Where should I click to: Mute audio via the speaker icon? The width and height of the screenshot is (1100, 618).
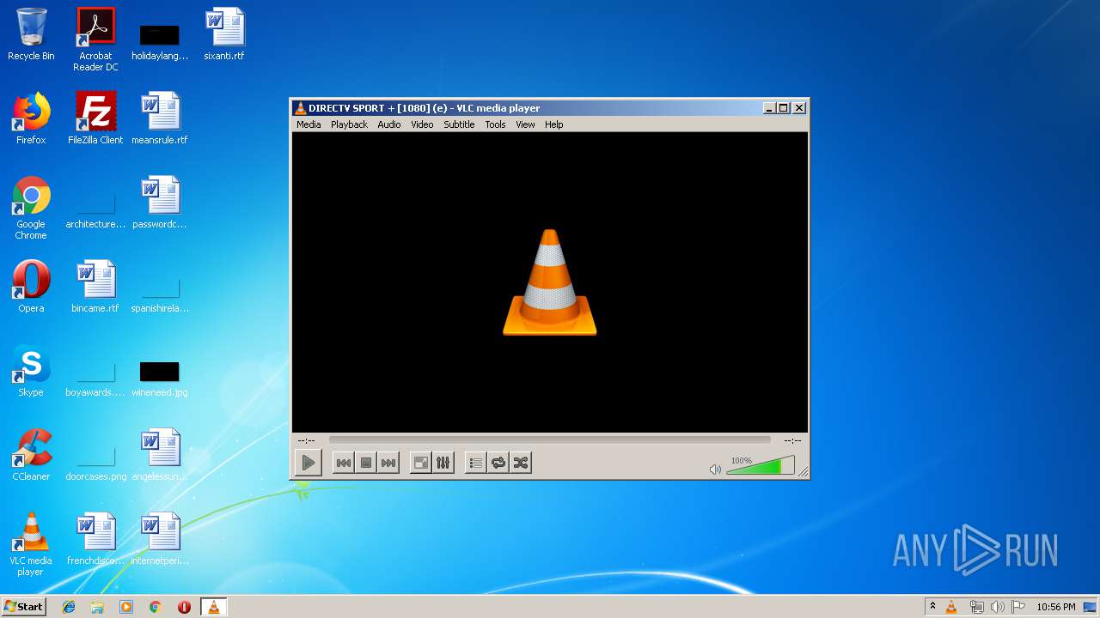[715, 469]
